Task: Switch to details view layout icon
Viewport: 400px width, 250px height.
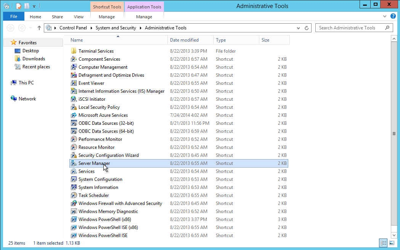Action: pyautogui.click(x=384, y=243)
